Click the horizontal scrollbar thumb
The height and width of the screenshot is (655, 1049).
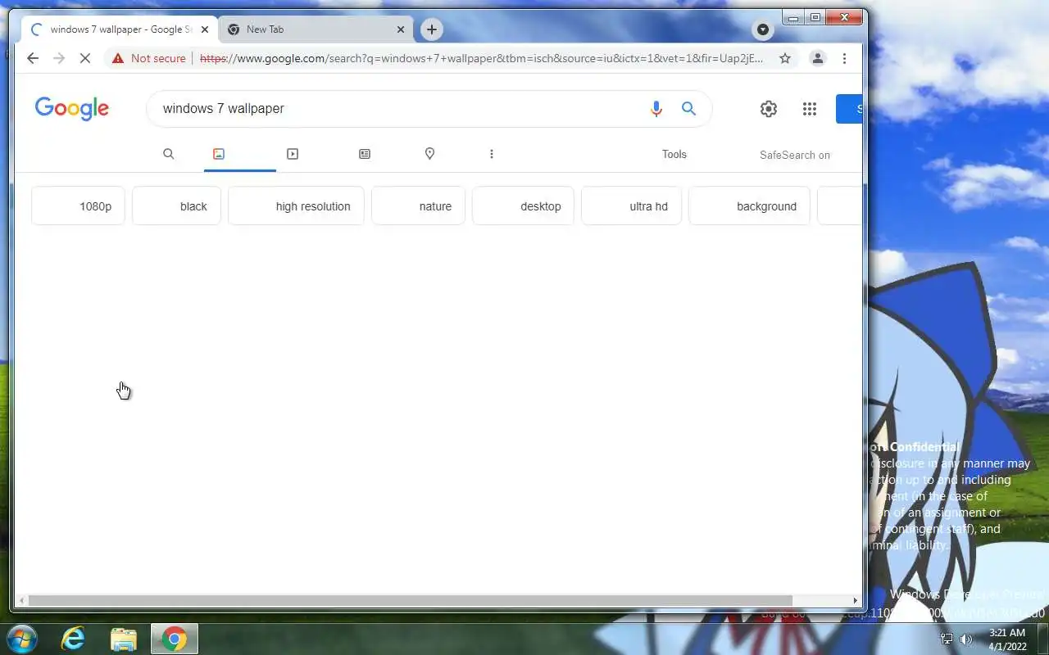411,600
